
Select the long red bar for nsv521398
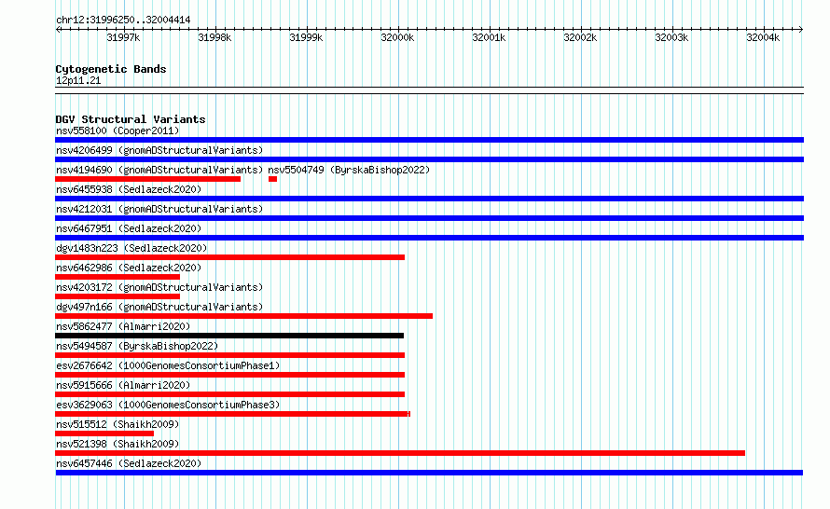(x=400, y=453)
